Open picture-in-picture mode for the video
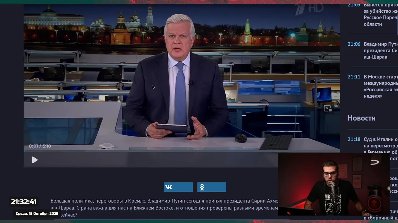The width and height of the screenshot is (398, 223). coord(328,108)
